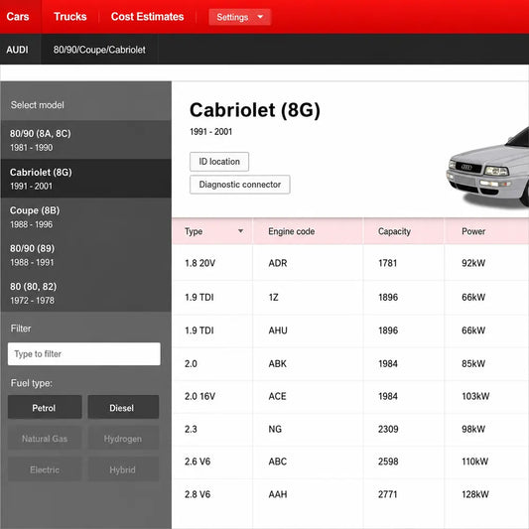Select the Coupe (8B) model
Viewport: 529px width, 529px height.
point(85,217)
